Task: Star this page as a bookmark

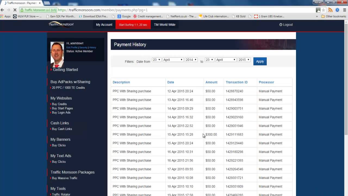Action: pos(324,10)
